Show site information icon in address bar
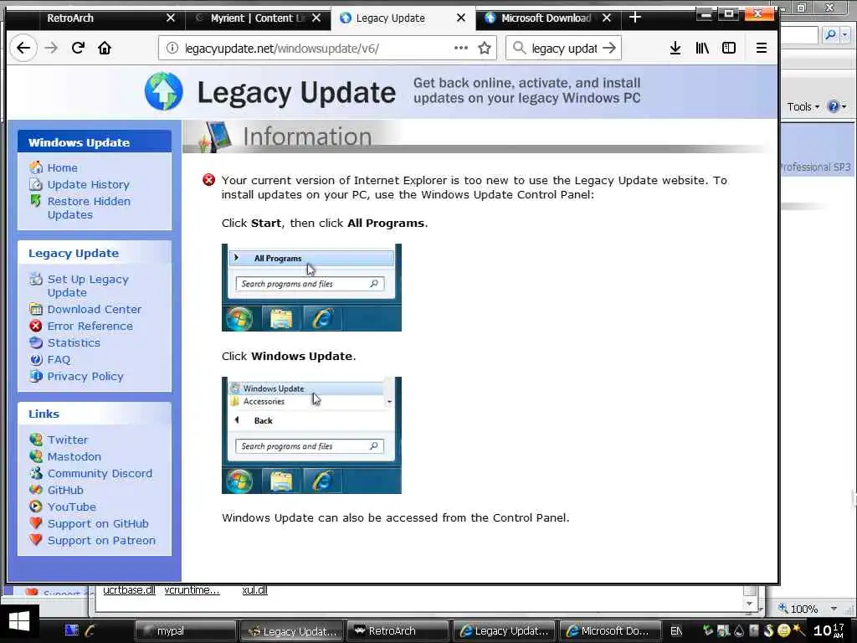The image size is (857, 643). (172, 48)
